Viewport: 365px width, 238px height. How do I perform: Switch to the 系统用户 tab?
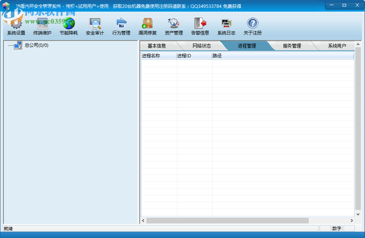(337, 46)
